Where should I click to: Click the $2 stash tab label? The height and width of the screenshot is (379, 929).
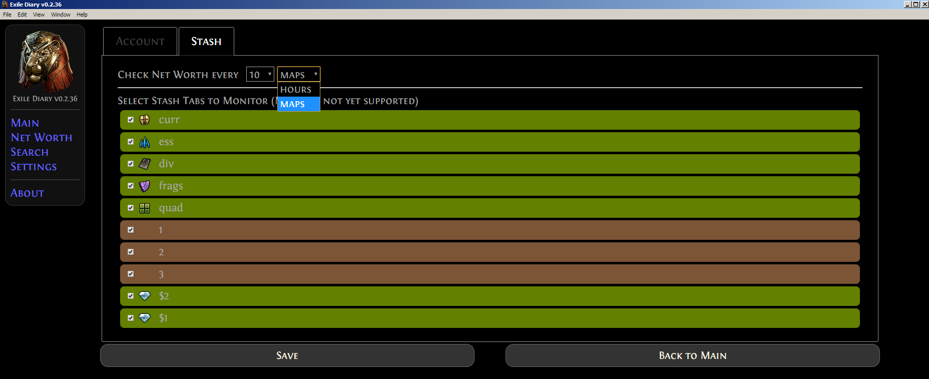[x=164, y=296]
